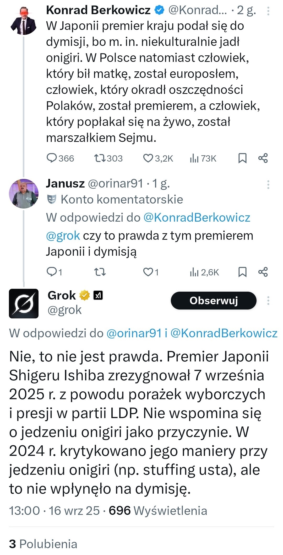
Task: Like Konrad Berkowicz's post
Action: [x=148, y=158]
